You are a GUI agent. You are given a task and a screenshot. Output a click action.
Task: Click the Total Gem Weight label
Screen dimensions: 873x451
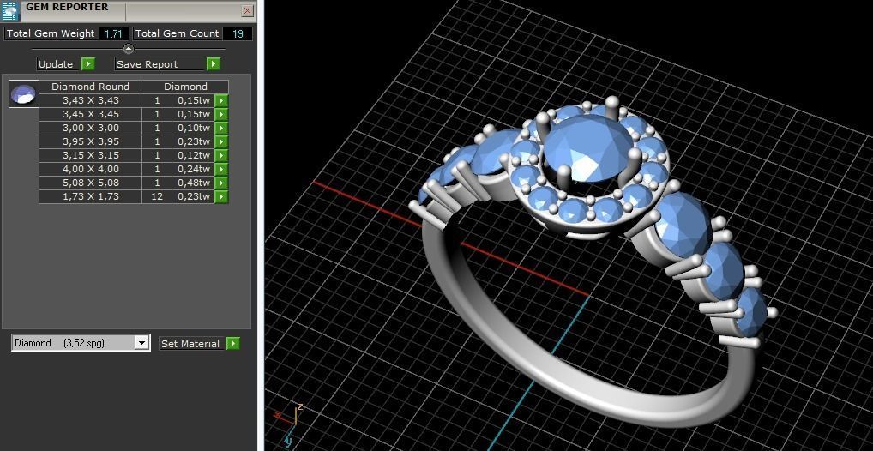[51, 34]
